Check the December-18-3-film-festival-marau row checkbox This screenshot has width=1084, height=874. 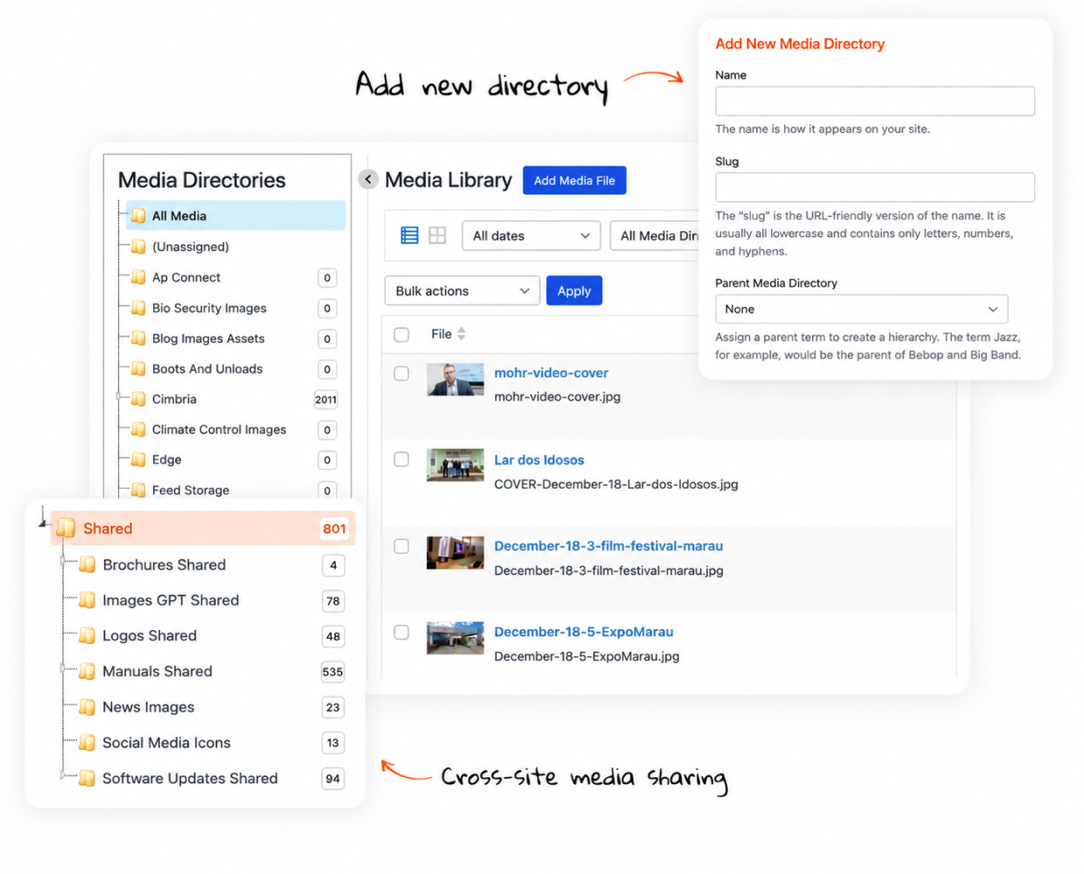[x=401, y=546]
